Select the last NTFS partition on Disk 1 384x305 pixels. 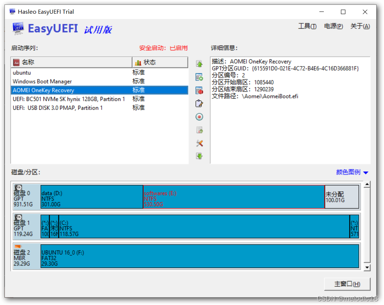(354, 226)
